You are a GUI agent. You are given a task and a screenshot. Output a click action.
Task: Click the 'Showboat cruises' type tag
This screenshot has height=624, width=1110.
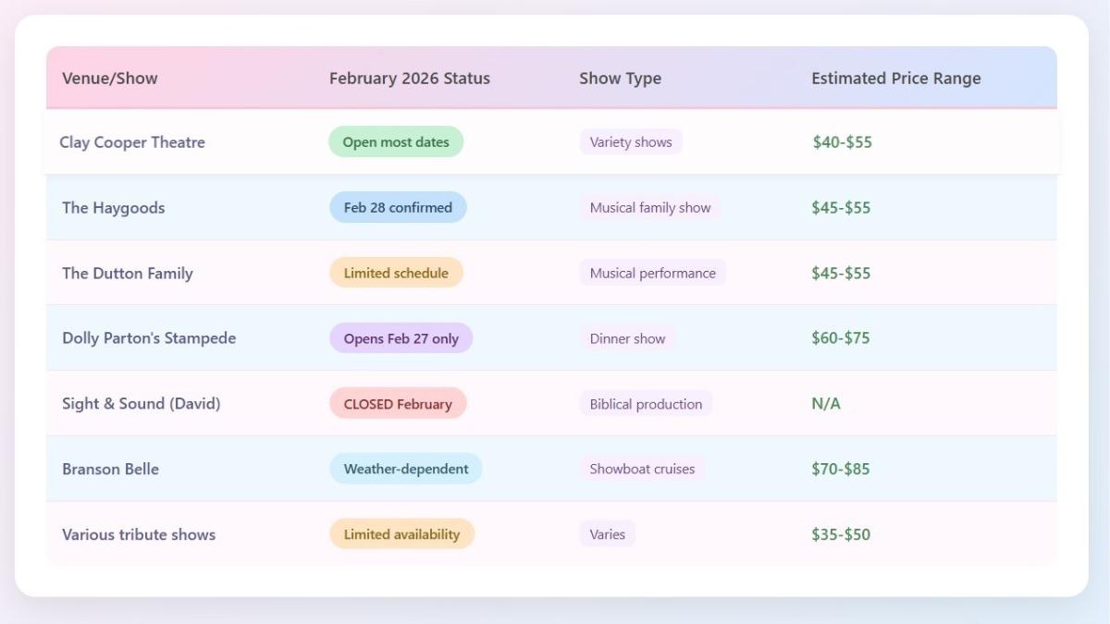[x=642, y=469]
